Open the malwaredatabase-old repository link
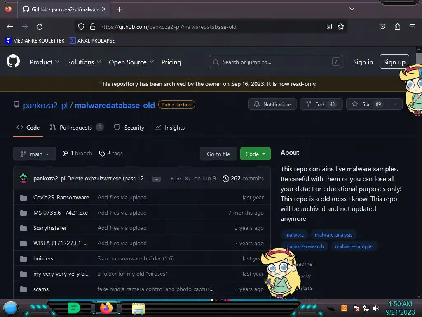 point(115,105)
